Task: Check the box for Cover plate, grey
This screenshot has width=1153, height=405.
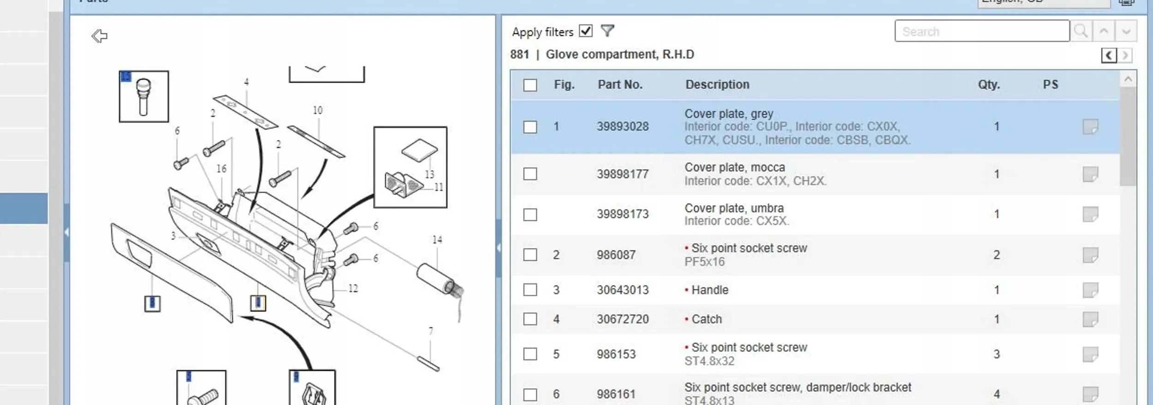Action: [530, 127]
